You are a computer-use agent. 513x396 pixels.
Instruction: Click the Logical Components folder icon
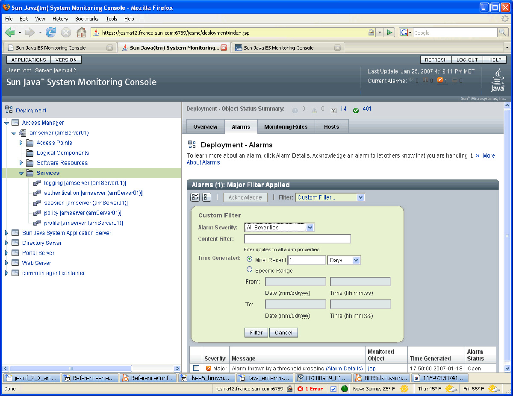29,153
